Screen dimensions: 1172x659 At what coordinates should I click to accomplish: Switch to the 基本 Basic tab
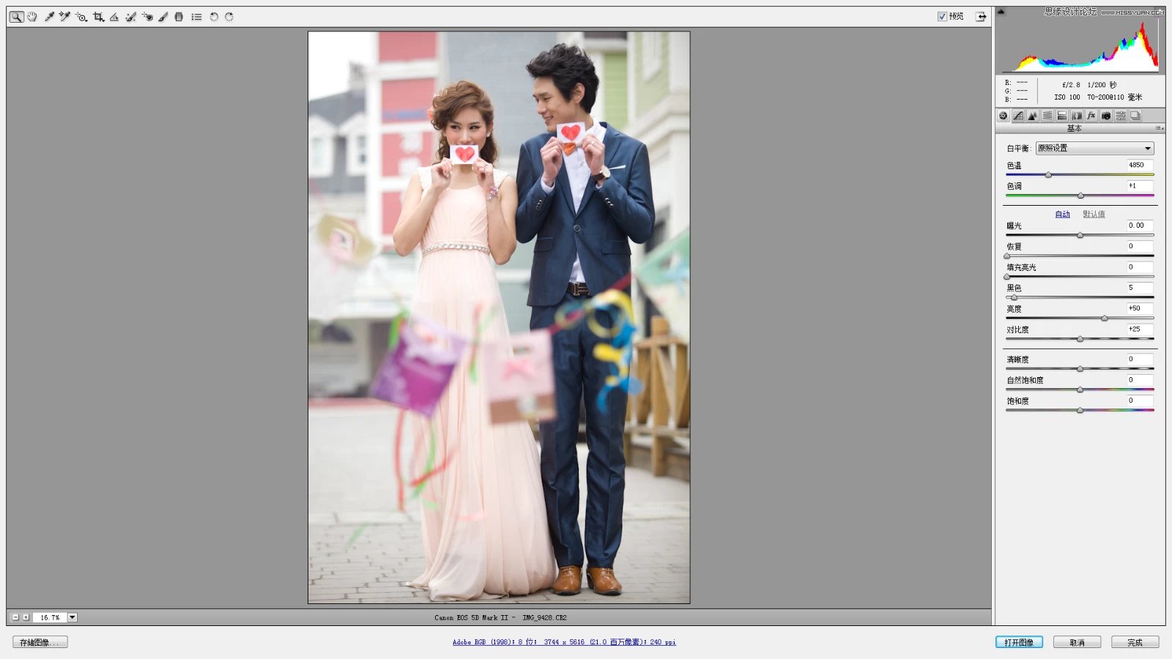pos(1004,116)
